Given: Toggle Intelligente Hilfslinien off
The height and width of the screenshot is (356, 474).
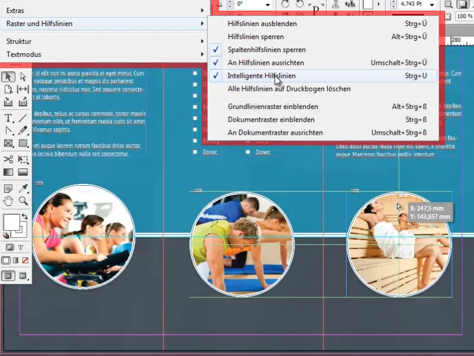Looking at the screenshot, I should click(324, 76).
